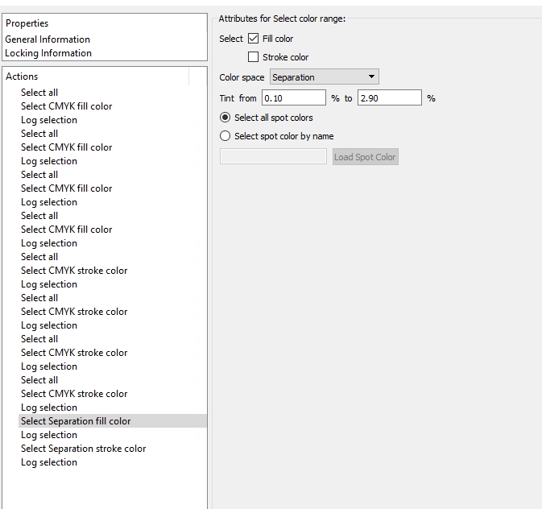
Task: Click the Tint from value field
Action: click(x=293, y=98)
